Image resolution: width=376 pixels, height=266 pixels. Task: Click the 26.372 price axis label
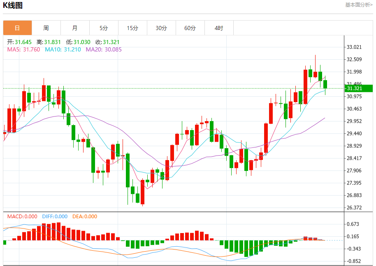354,208
